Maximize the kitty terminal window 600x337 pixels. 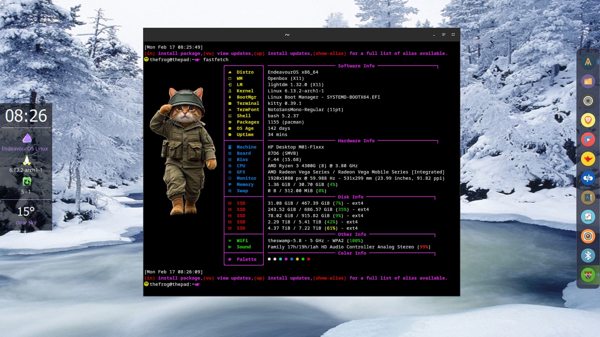tap(453, 35)
